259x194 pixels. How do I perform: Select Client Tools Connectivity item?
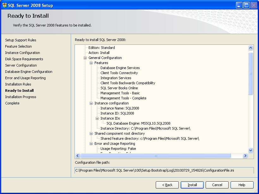119,73
